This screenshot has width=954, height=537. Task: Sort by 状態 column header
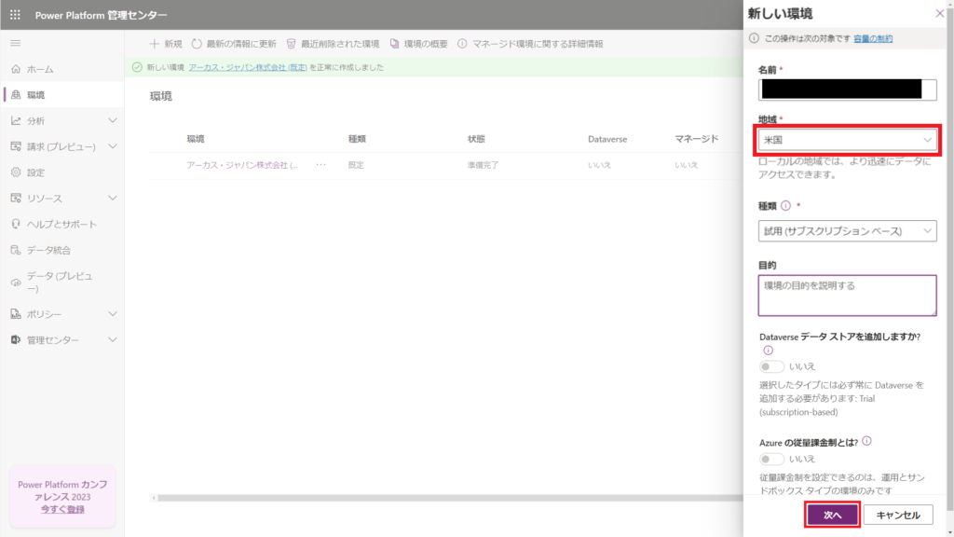[x=476, y=139]
